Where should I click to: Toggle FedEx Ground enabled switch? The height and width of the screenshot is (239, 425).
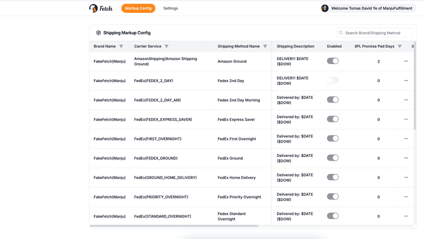(x=333, y=158)
